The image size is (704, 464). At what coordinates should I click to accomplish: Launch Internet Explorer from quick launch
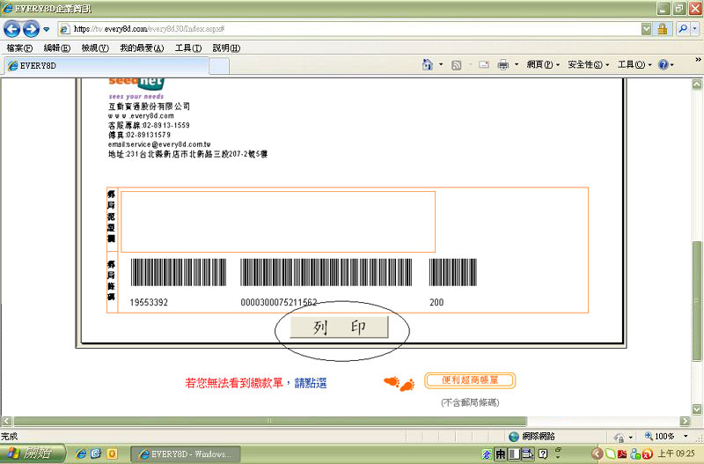[81, 453]
